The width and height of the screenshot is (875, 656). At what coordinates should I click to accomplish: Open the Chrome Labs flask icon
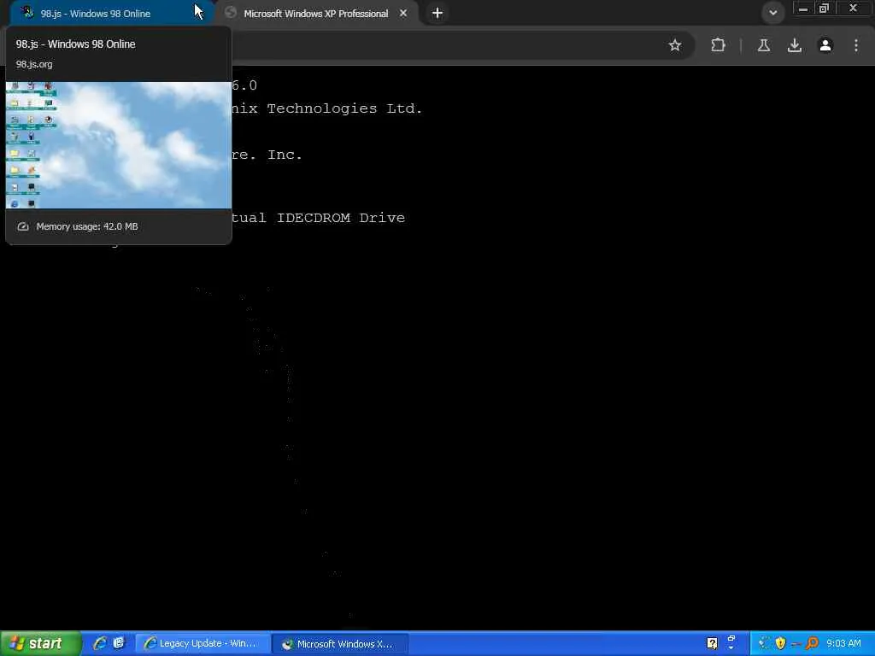coord(764,45)
